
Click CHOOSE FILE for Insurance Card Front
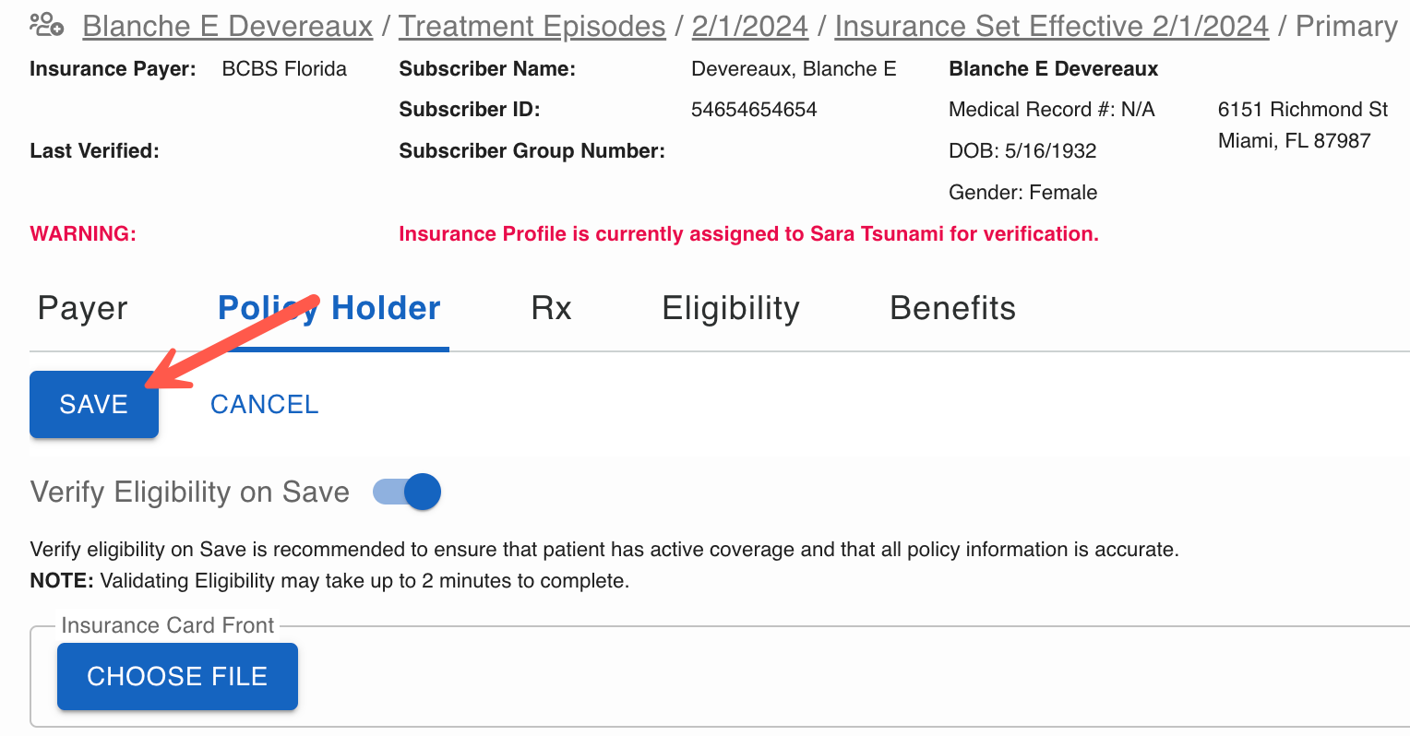[x=177, y=676]
